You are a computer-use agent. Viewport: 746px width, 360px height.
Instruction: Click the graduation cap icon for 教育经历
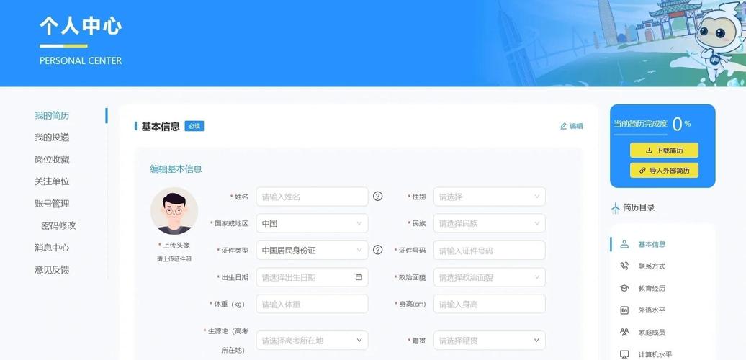[624, 288]
